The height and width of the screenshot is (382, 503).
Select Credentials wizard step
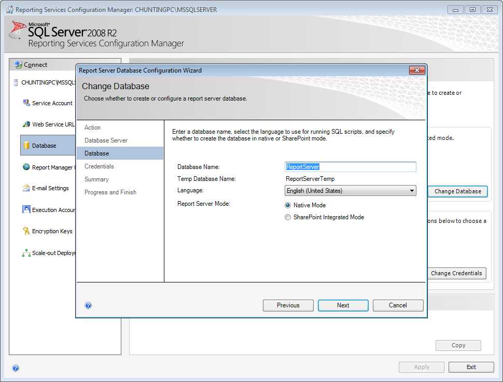tap(99, 166)
